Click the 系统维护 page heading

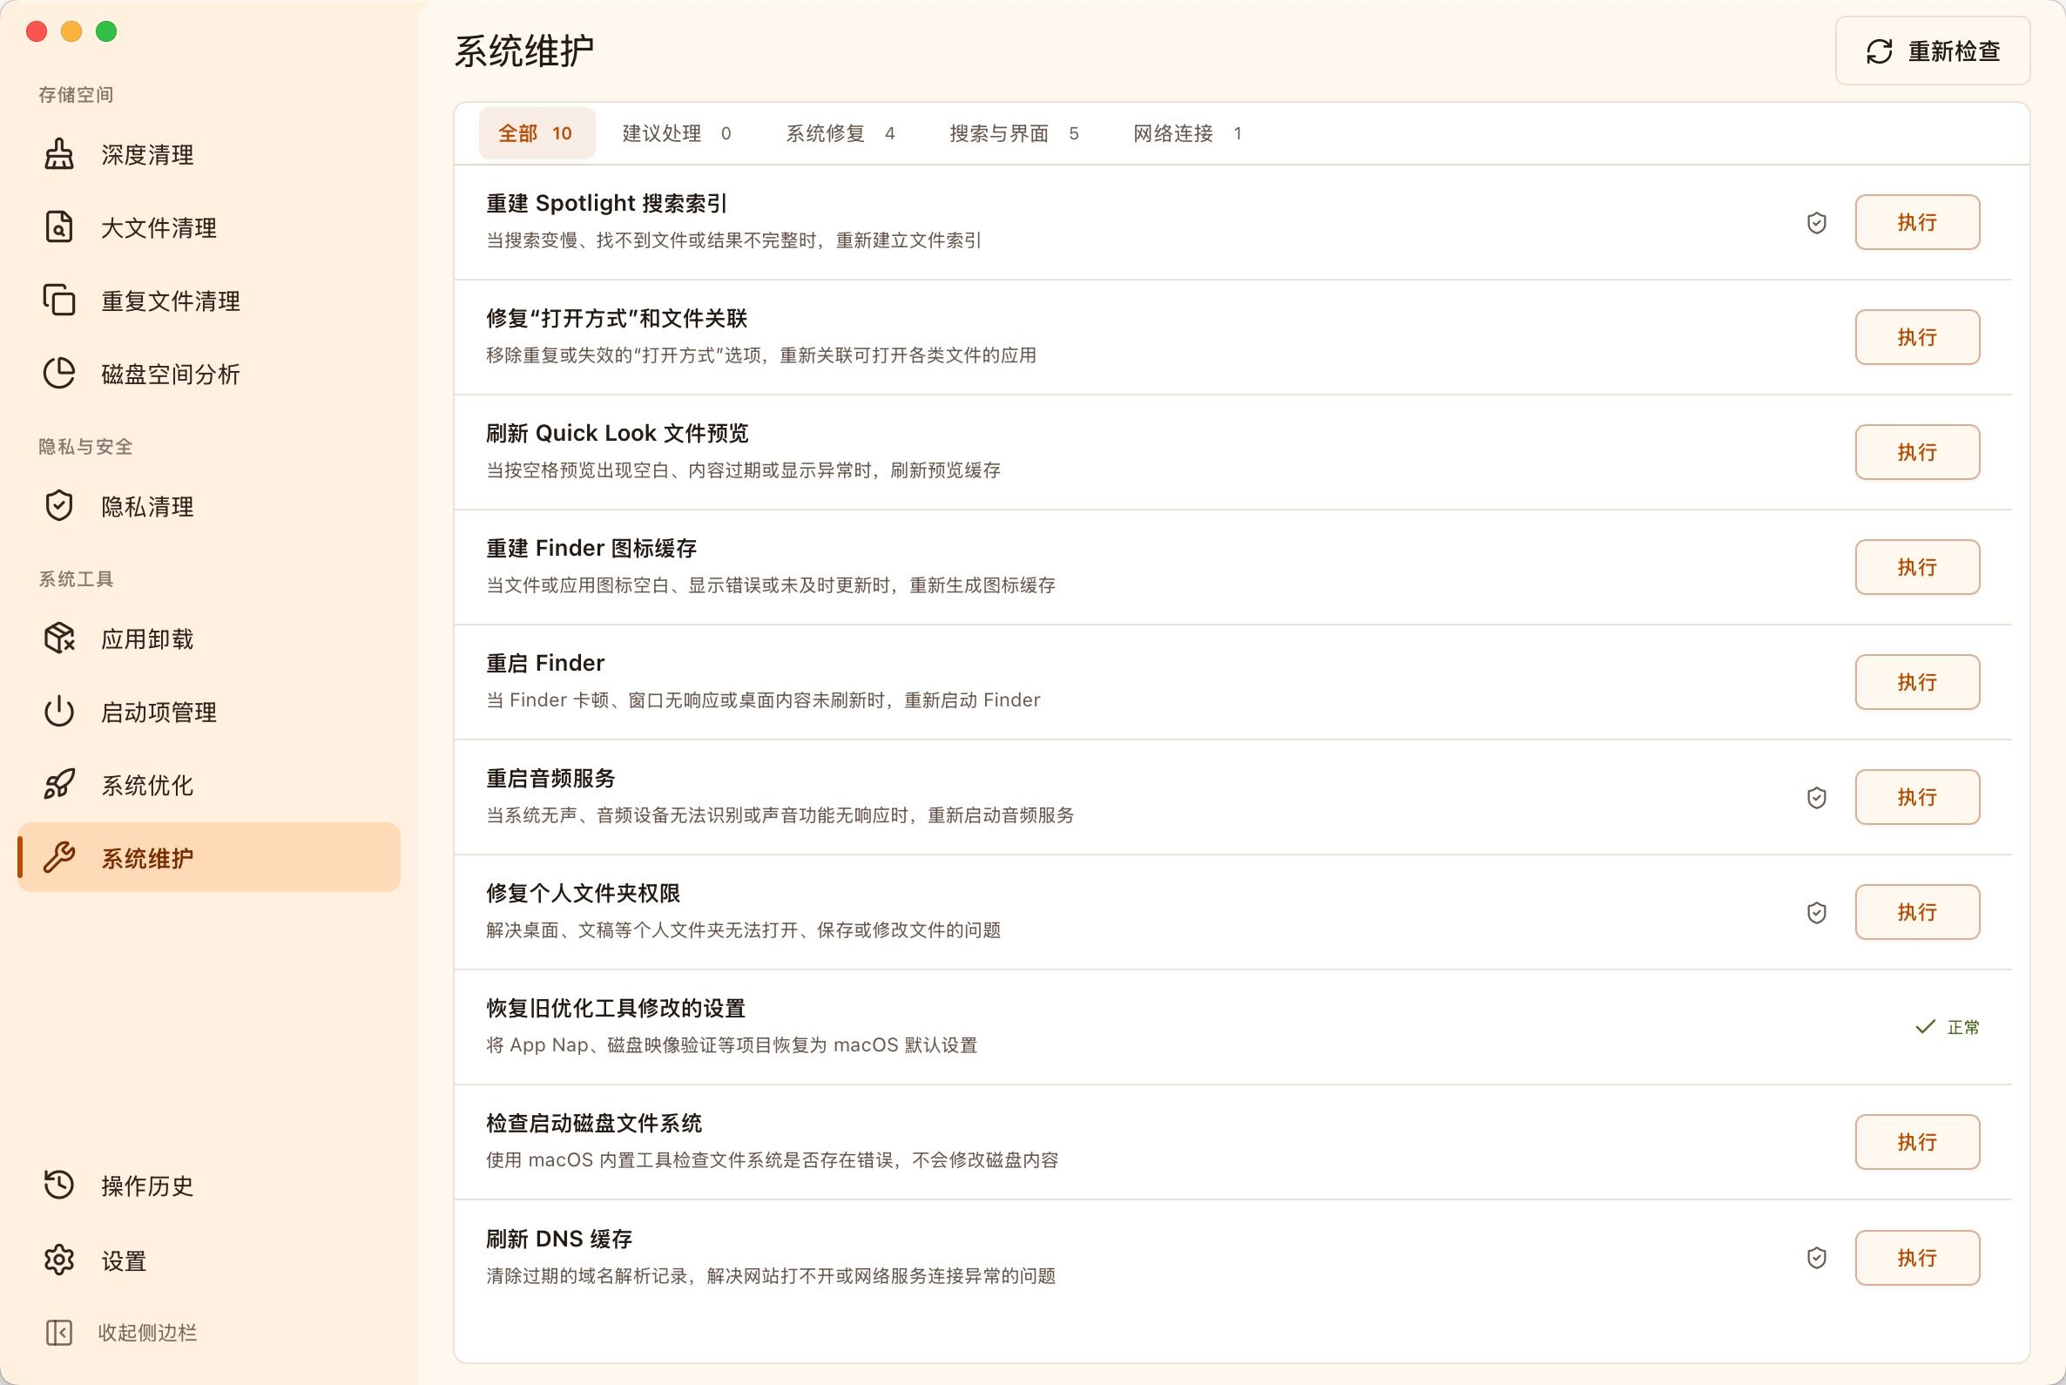point(523,51)
